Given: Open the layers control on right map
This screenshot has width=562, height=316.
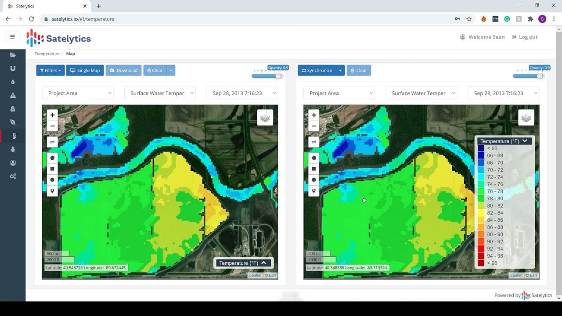Looking at the screenshot, I should tap(526, 118).
